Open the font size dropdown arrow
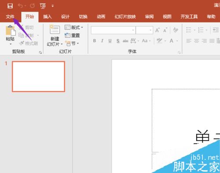Image resolution: width=220 pixels, height=173 pixels. [x=150, y=30]
